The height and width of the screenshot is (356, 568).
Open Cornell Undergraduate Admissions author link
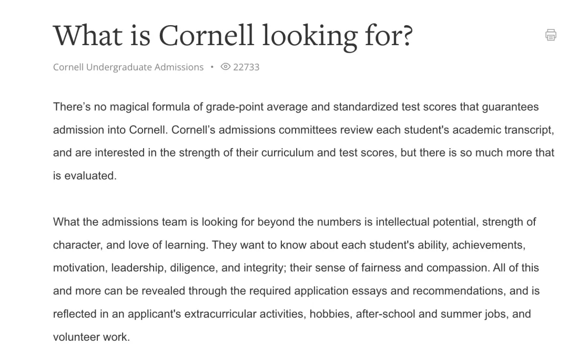click(128, 67)
